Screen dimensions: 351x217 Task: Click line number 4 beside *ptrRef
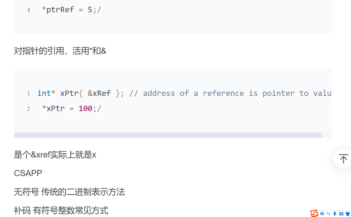[x=28, y=10]
